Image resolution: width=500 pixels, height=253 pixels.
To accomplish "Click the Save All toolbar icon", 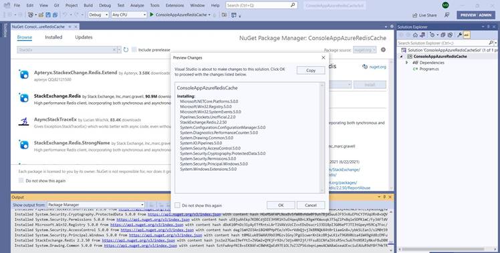I will tap(55, 15).
